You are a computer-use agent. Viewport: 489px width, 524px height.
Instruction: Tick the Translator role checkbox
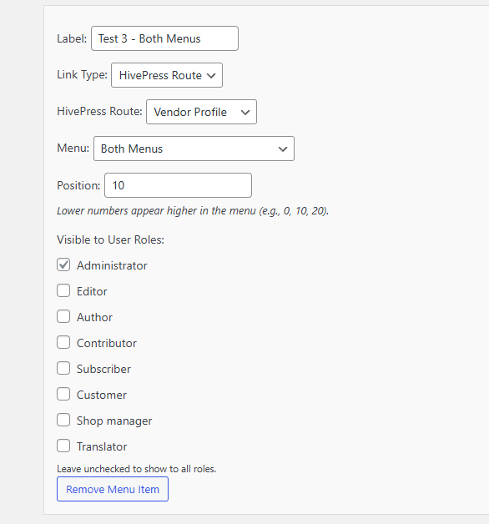coord(63,446)
